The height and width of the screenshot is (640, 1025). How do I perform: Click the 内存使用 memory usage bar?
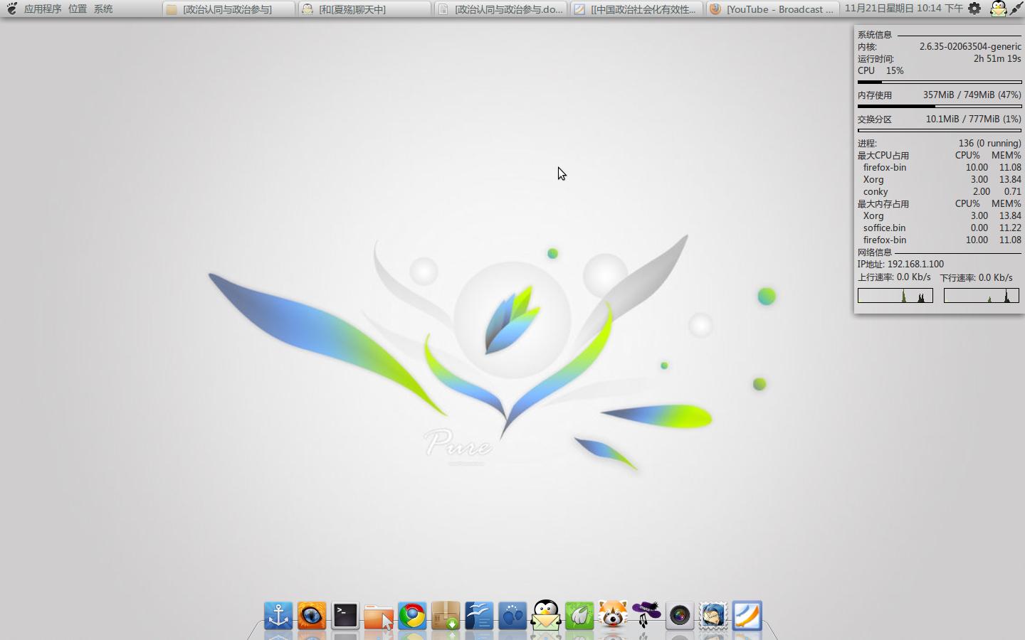[x=940, y=107]
